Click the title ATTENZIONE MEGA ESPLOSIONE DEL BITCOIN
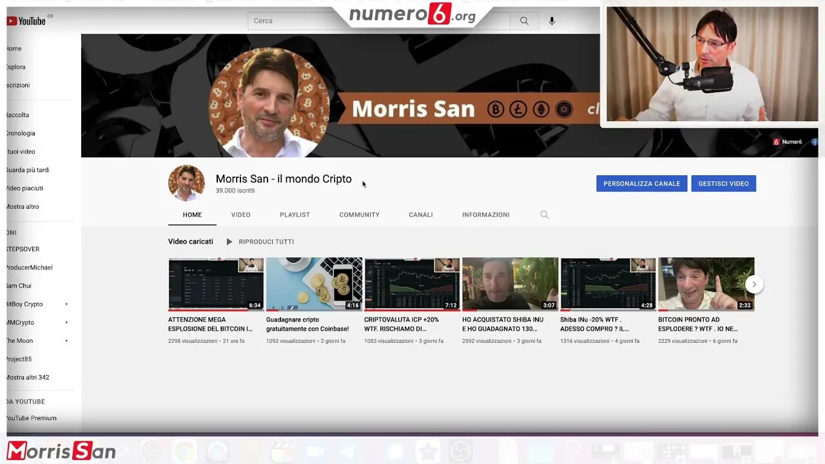This screenshot has height=464, width=825. tap(210, 324)
